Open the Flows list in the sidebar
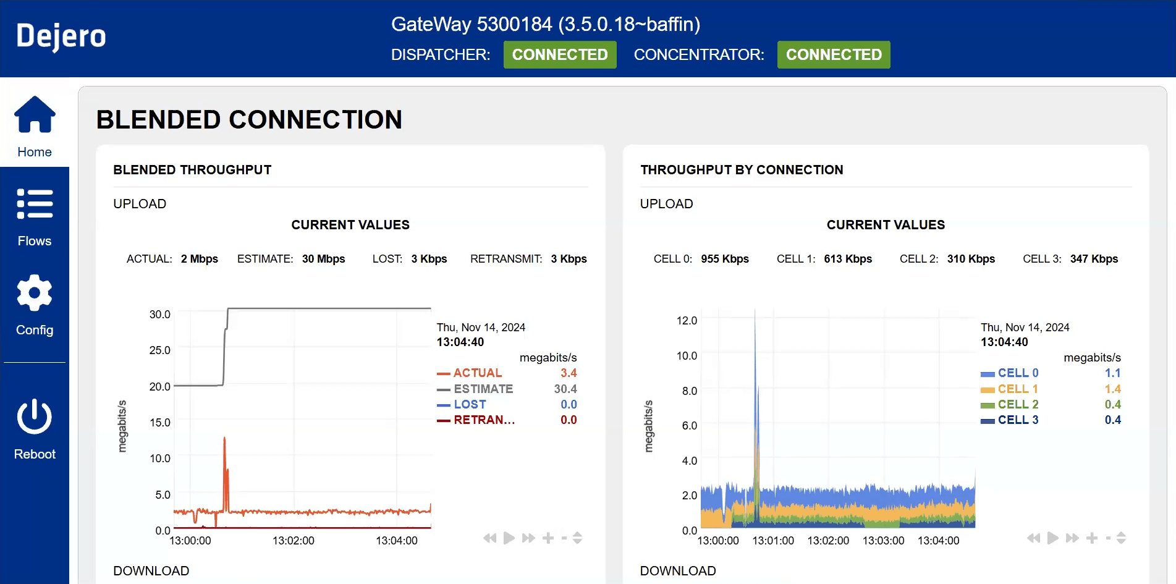 tap(35, 216)
